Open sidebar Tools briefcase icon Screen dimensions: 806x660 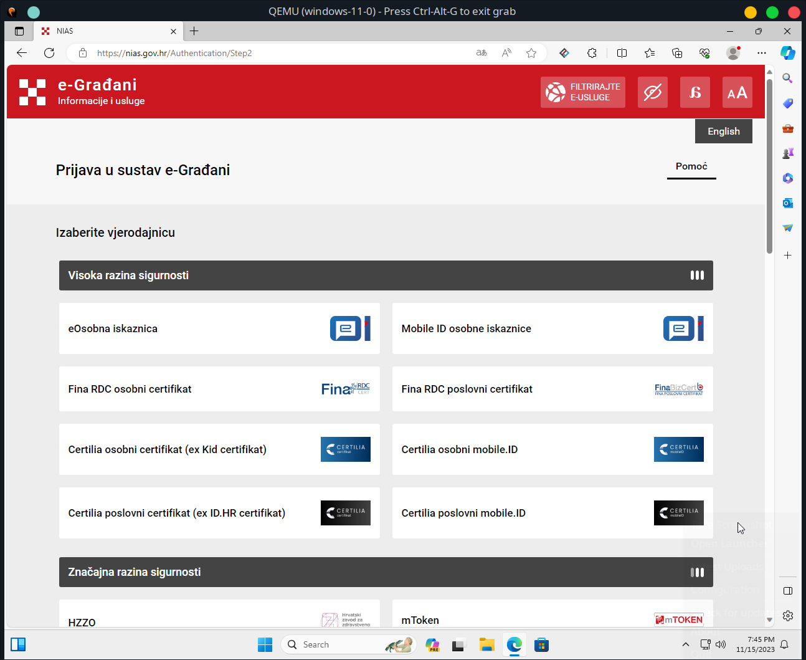point(788,128)
